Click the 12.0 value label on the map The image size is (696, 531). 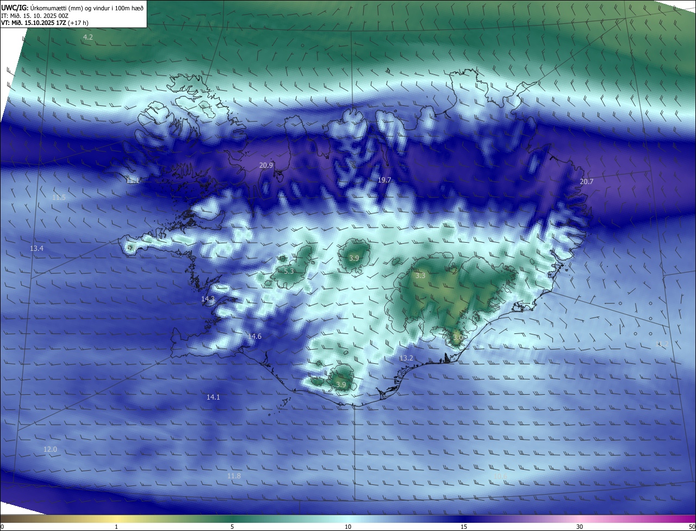tap(50, 449)
